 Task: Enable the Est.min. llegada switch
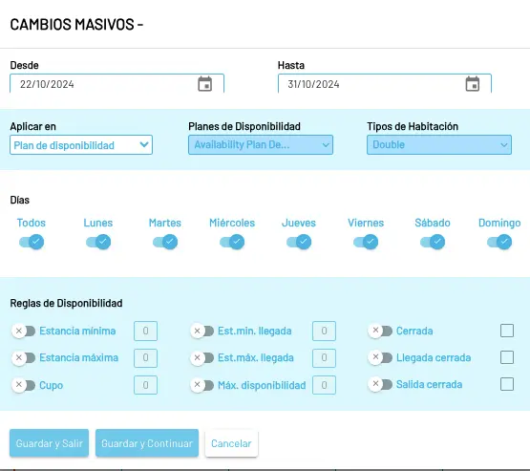click(x=201, y=331)
